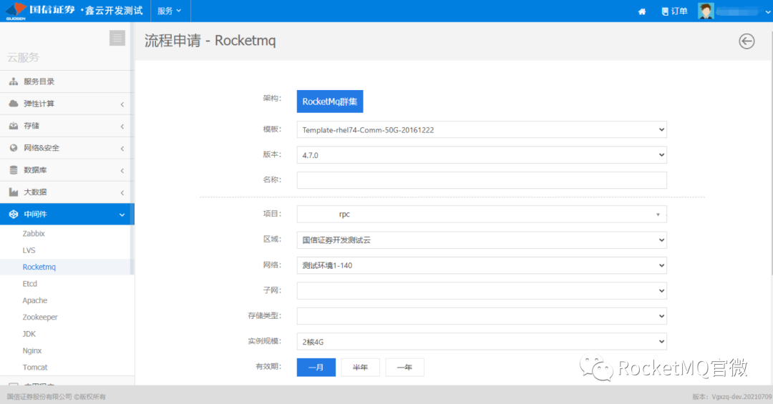Open the 存储类型 storage type dropdown
Image resolution: width=773 pixels, height=404 pixels.
(x=482, y=316)
